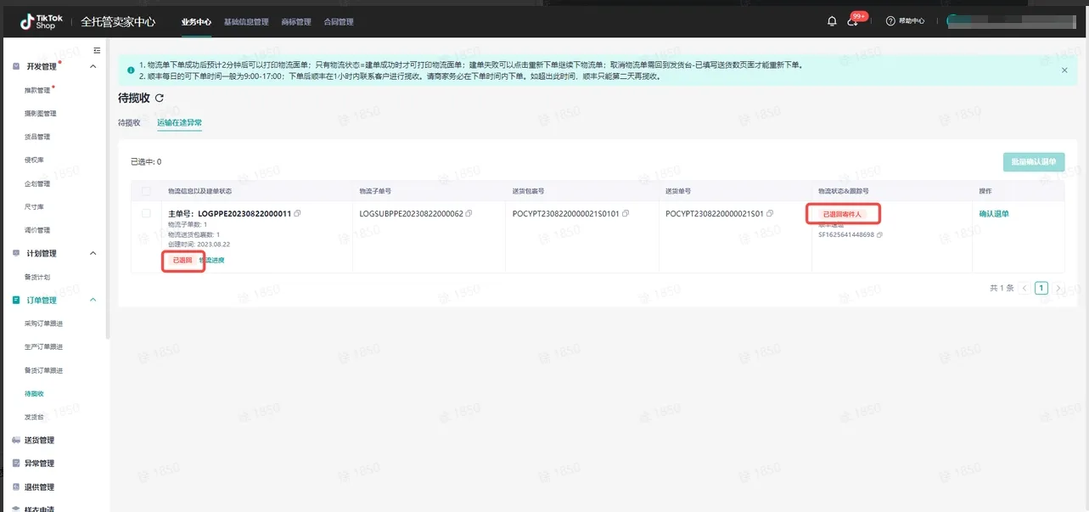The image size is (1089, 512).
Task: Open 生产订单跟进 in sidebar
Action: [x=44, y=346]
